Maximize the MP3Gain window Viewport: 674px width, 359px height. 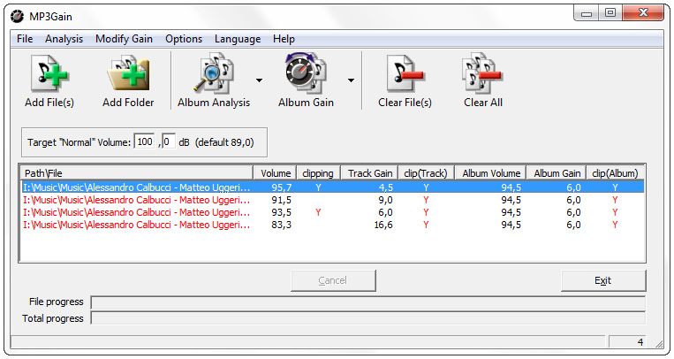pyautogui.click(x=610, y=13)
